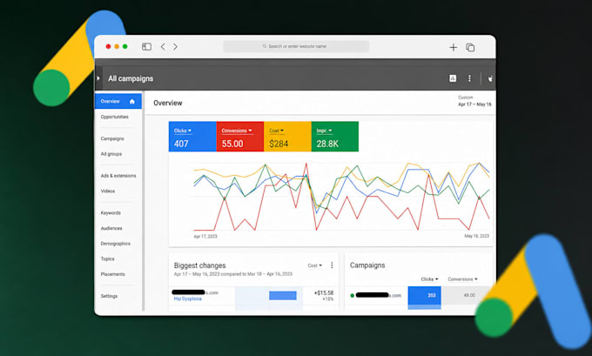Screen dimensions: 592x356
Task: Go back with the browser back arrow
Action: 163,47
